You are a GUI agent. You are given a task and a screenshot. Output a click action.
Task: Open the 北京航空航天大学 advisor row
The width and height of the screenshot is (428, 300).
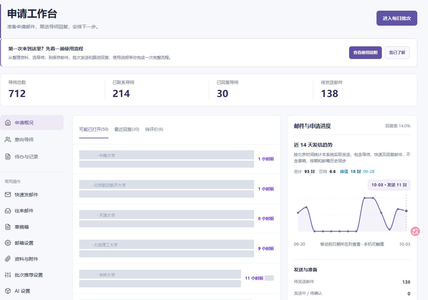click(177, 189)
